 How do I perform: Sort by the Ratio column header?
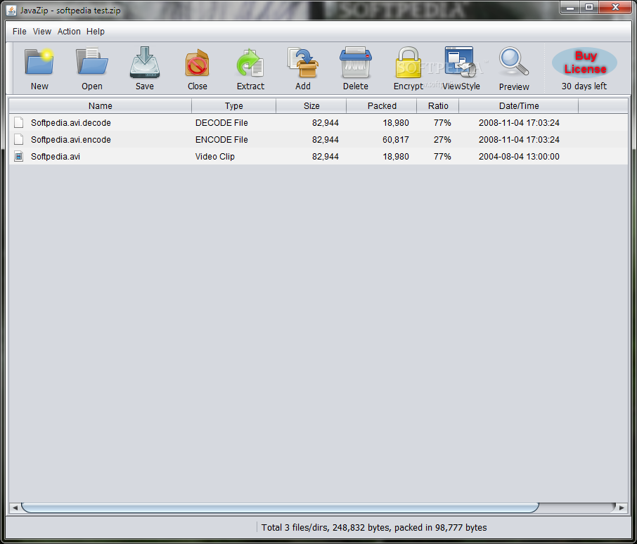point(438,106)
